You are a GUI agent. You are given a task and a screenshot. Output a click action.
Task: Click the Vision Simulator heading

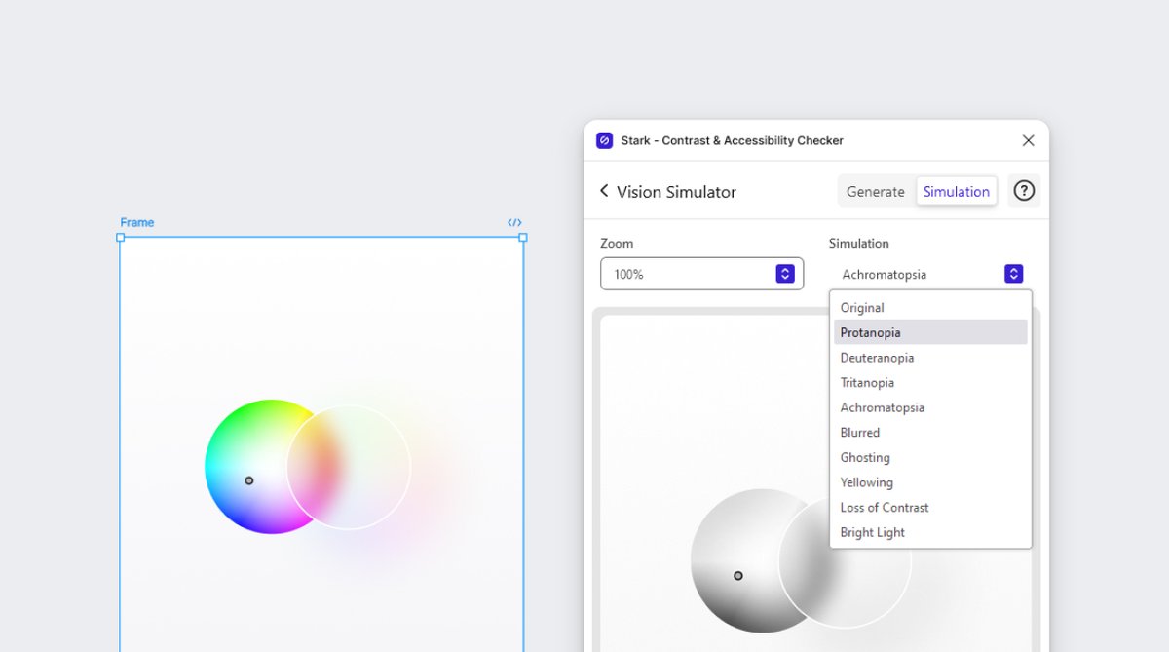coord(676,192)
